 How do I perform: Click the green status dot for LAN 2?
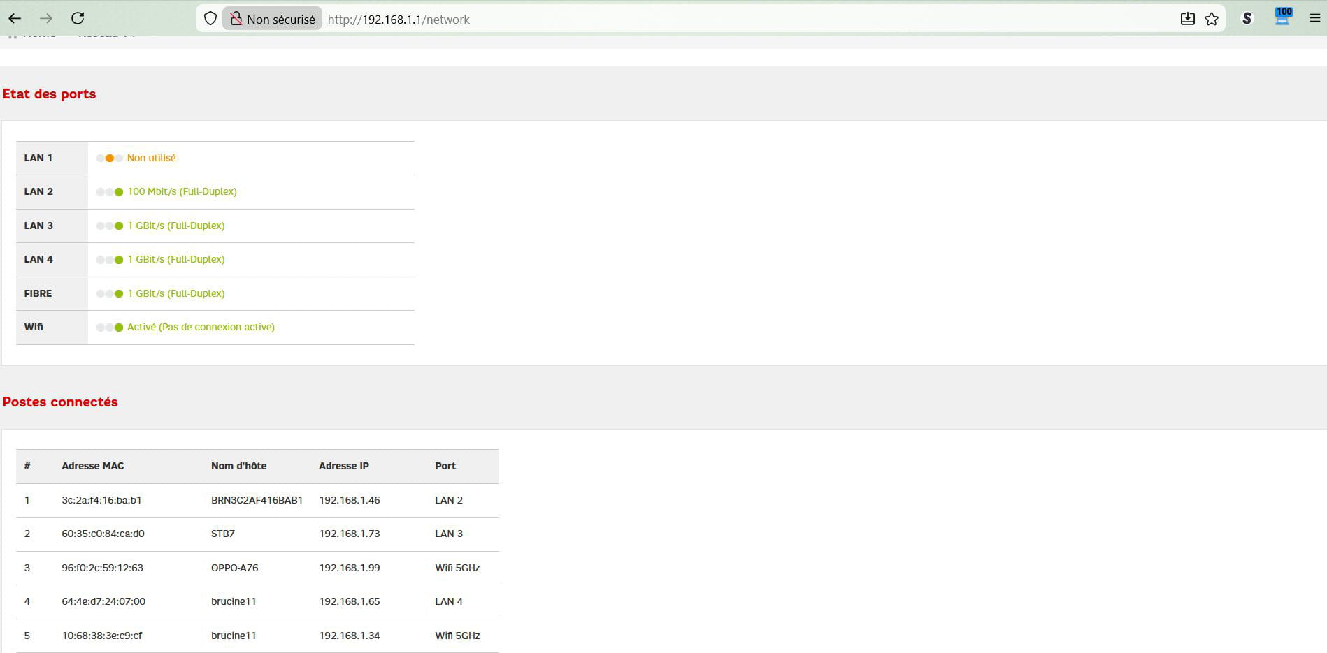[119, 192]
